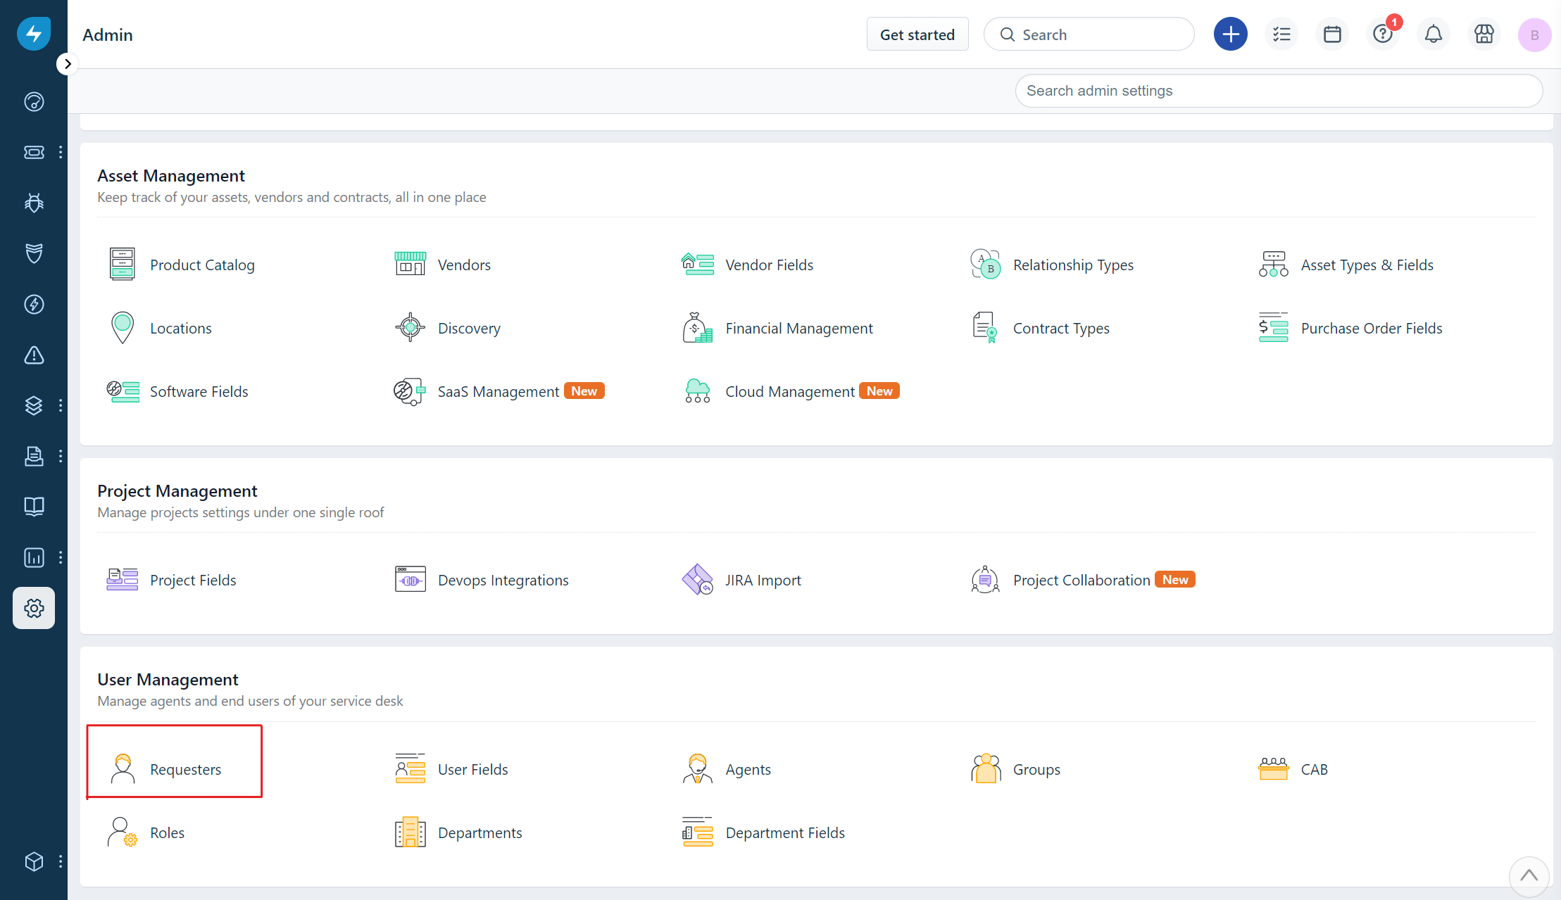
Task: Open the Assets module in the sidebar
Action: pos(33,405)
